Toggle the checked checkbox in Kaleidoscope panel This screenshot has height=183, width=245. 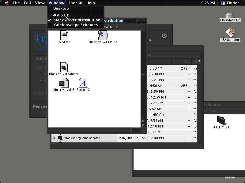click(x=41, y=81)
